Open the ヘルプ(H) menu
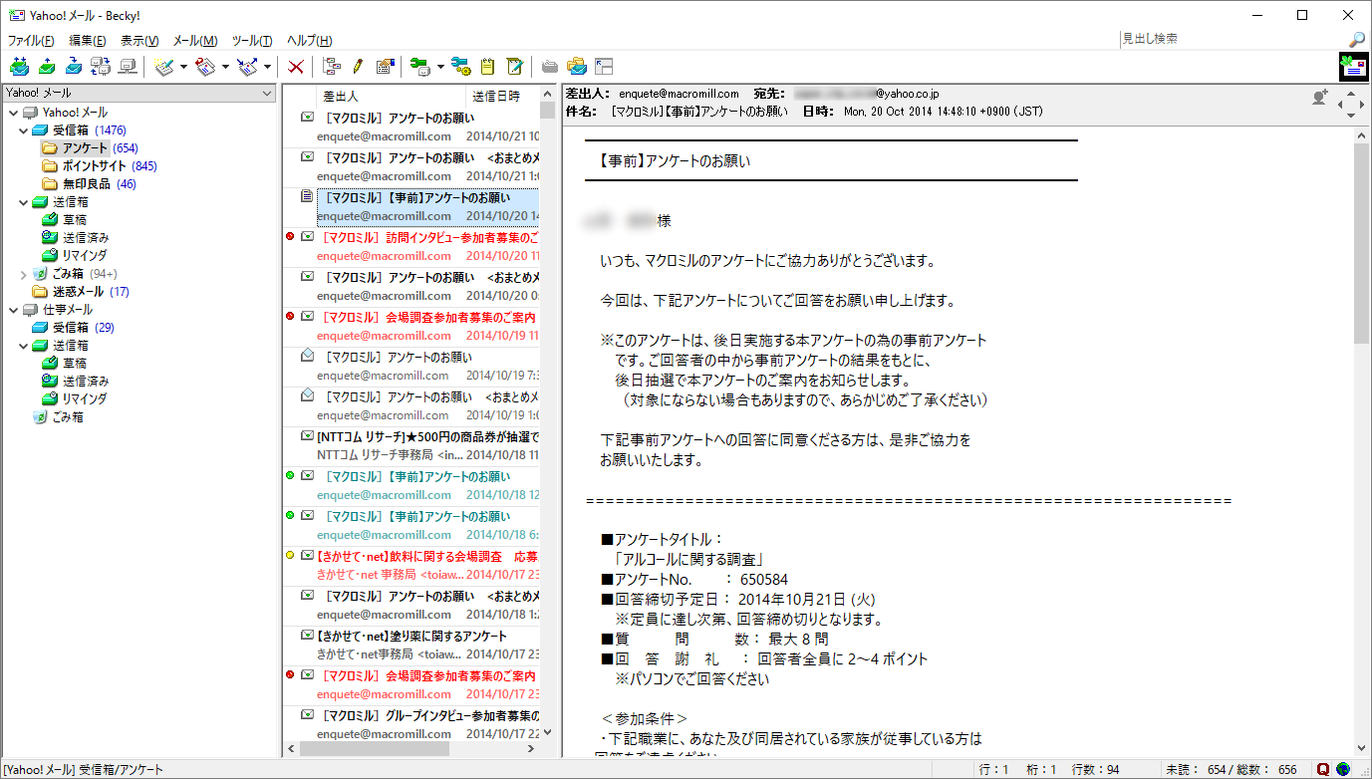Viewport: 1372px width, 779px height. pyautogui.click(x=309, y=41)
